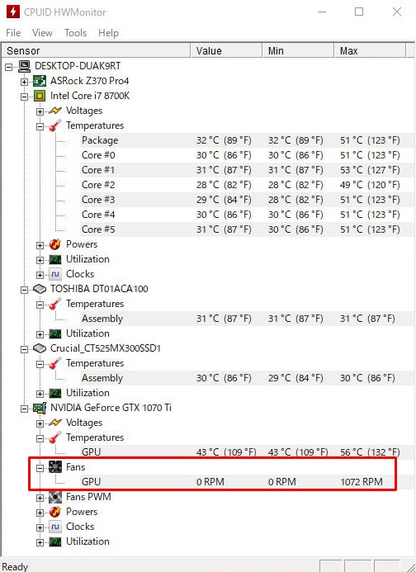The width and height of the screenshot is (416, 572).
Task: Click the Value column header
Action: [x=226, y=50]
